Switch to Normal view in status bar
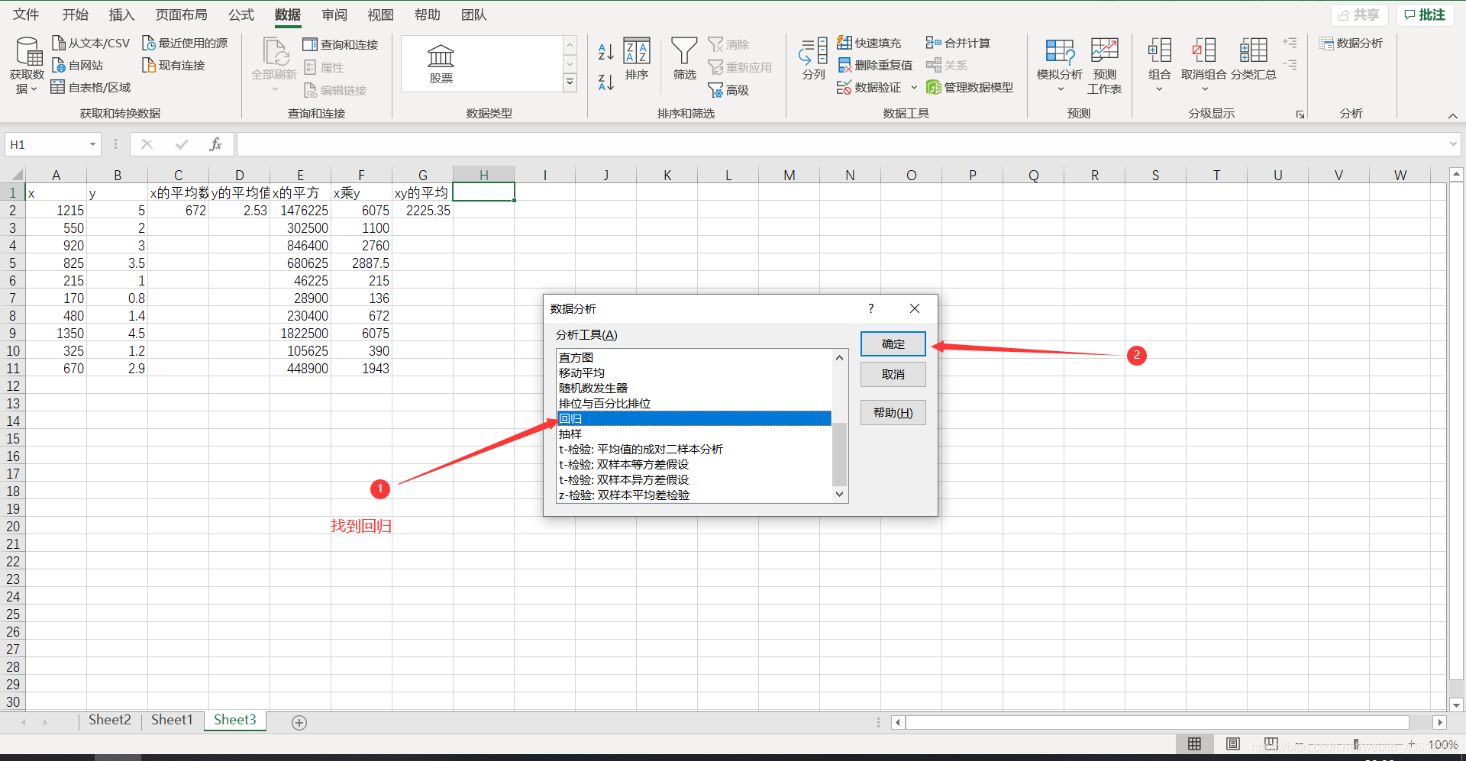 coord(1195,744)
